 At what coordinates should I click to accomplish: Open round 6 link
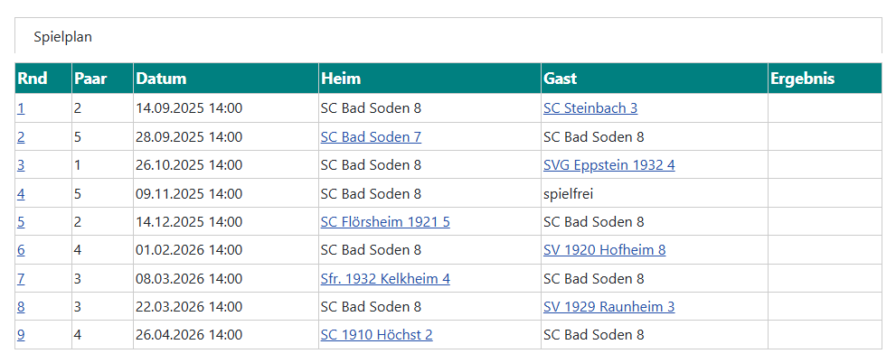21,250
